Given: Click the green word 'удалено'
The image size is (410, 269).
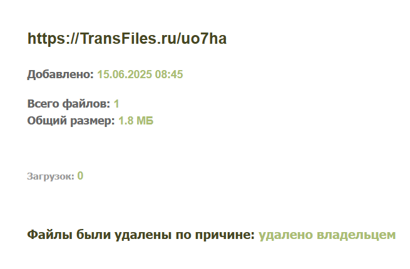Looking at the screenshot, I should (286, 235).
